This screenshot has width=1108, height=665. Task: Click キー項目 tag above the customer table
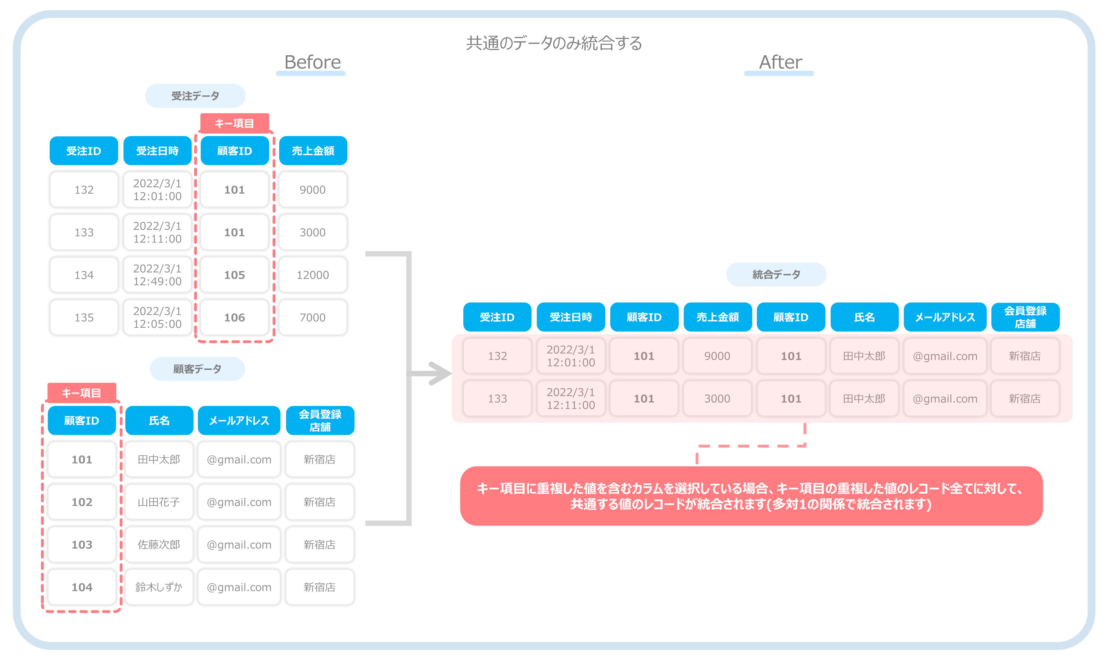82,393
